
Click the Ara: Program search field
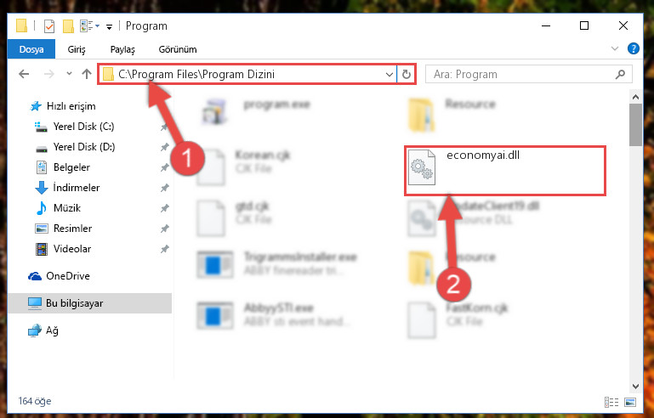528,75
